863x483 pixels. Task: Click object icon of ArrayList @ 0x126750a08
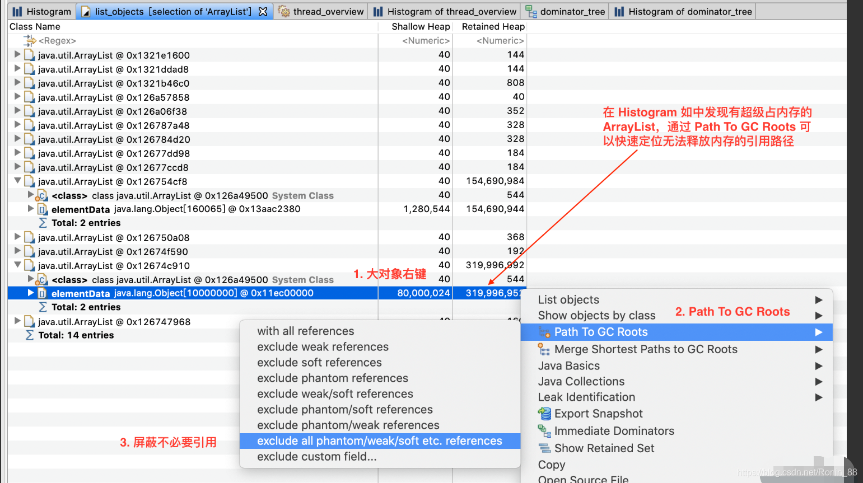click(29, 237)
